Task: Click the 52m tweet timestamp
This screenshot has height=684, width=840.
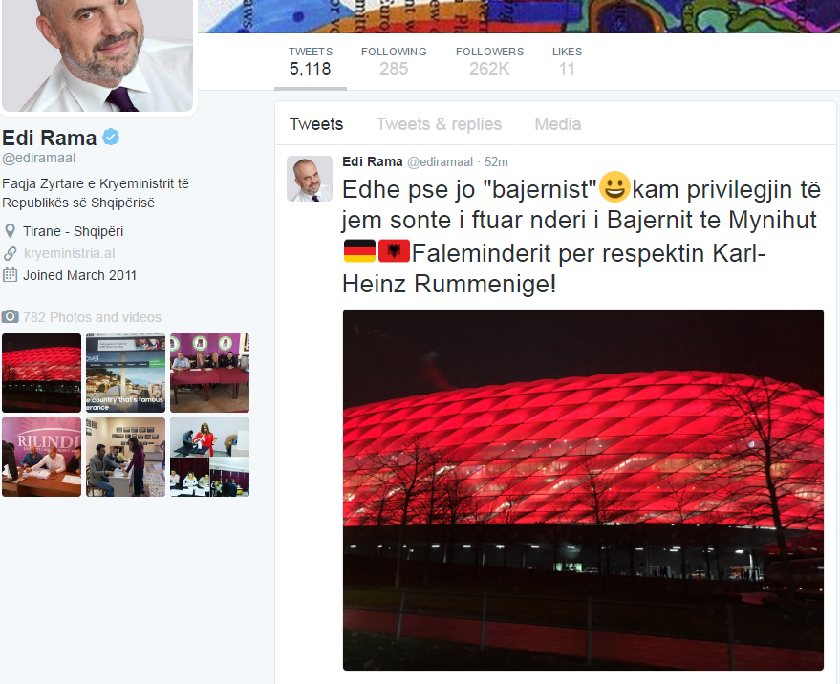Action: [496, 161]
